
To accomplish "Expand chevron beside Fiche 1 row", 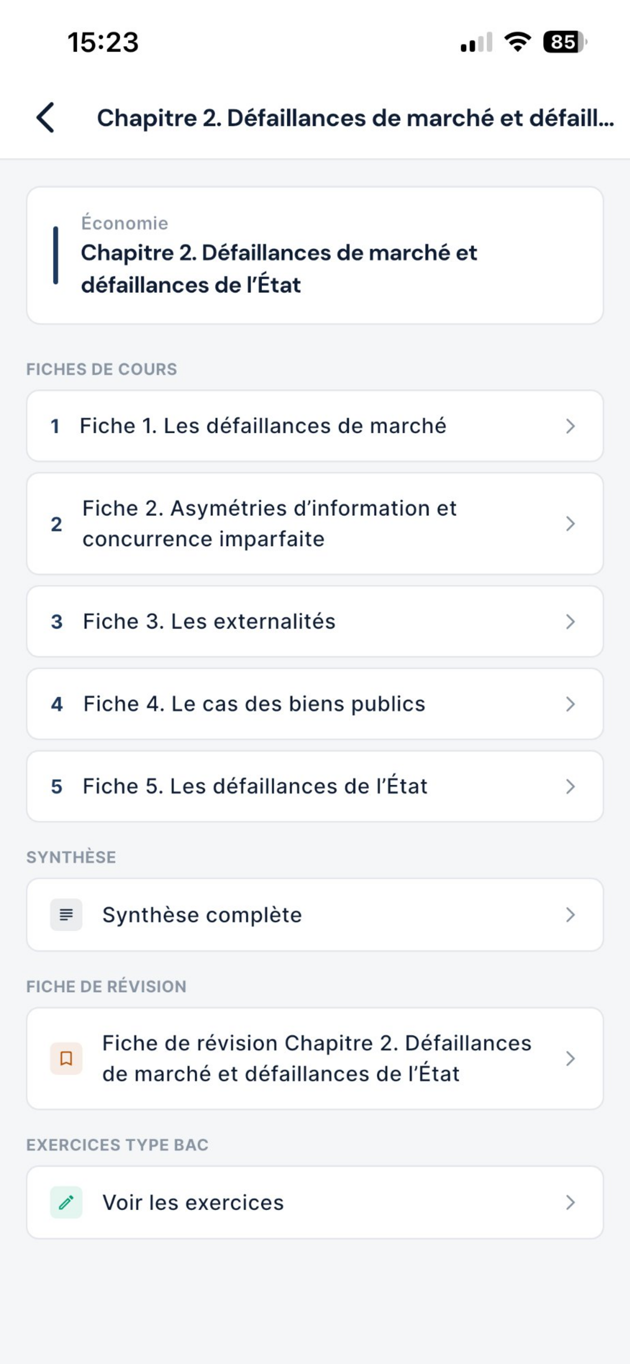I will 570,426.
